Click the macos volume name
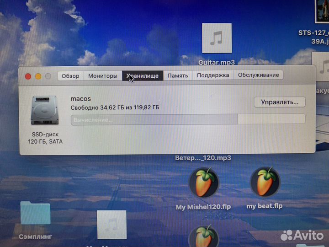Image resolution: width=329 pixels, height=247 pixels. tap(81, 99)
